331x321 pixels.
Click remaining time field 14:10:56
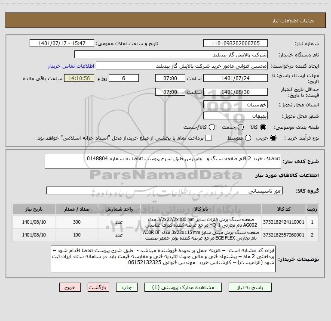[79, 78]
